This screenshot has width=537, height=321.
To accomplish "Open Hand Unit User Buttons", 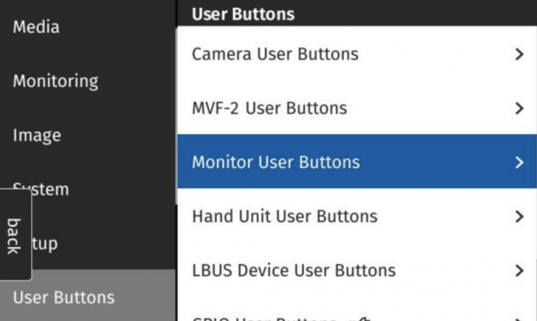I will pos(284,216).
